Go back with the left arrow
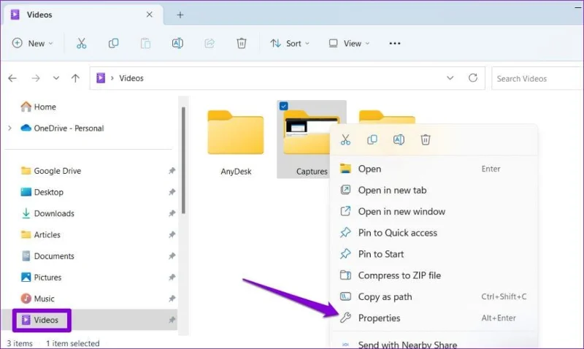Image resolution: width=584 pixels, height=349 pixels. [x=12, y=78]
